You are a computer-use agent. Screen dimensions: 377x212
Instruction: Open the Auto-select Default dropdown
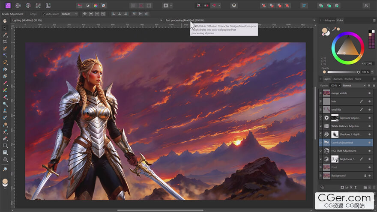click(69, 14)
